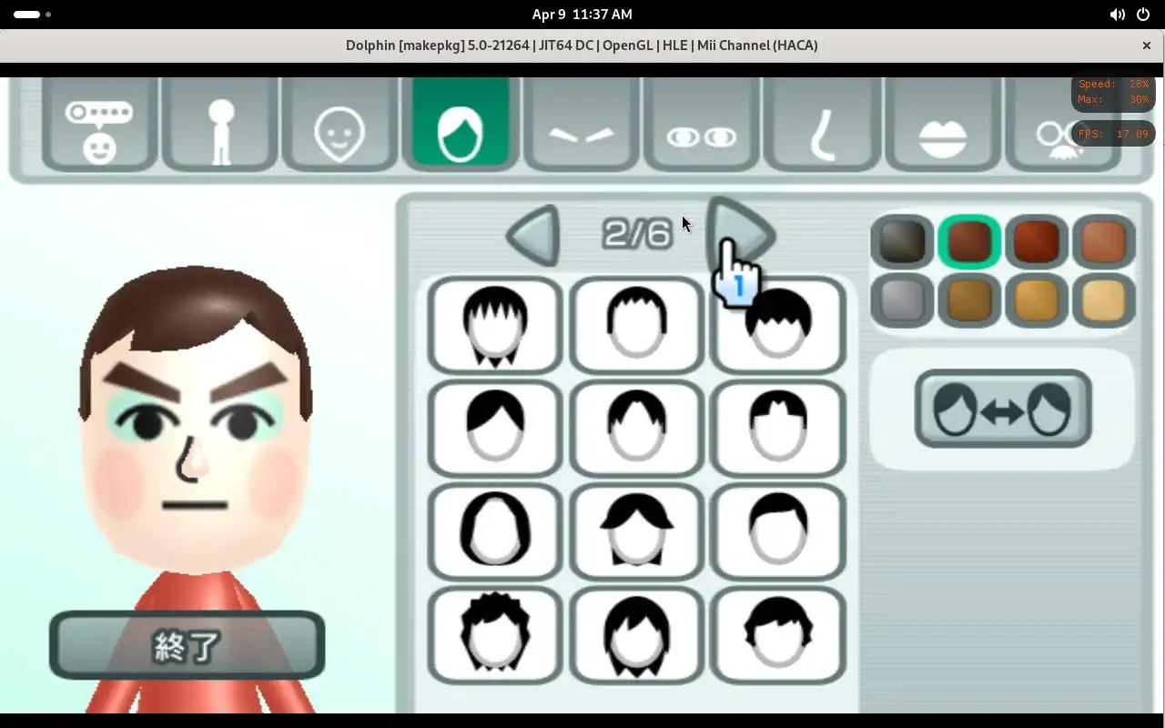Screen dimensions: 1165x728
Task: Go to previous hairstyle page
Action: tap(532, 235)
